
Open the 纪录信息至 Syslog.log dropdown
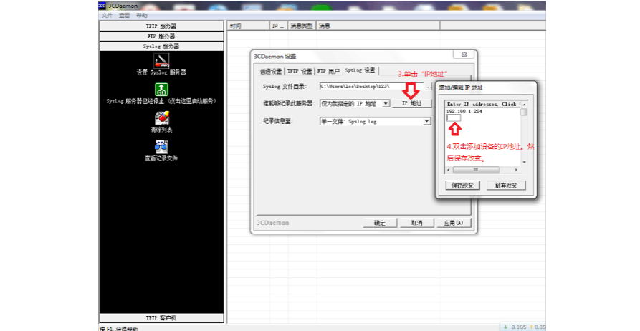tap(426, 121)
